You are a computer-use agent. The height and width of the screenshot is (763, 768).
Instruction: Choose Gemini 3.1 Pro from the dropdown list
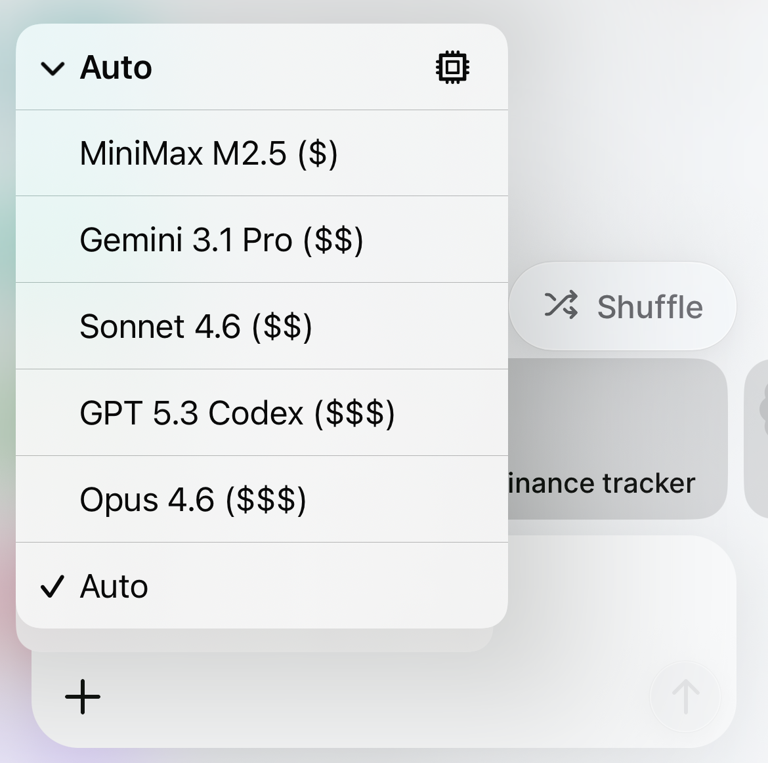point(223,239)
